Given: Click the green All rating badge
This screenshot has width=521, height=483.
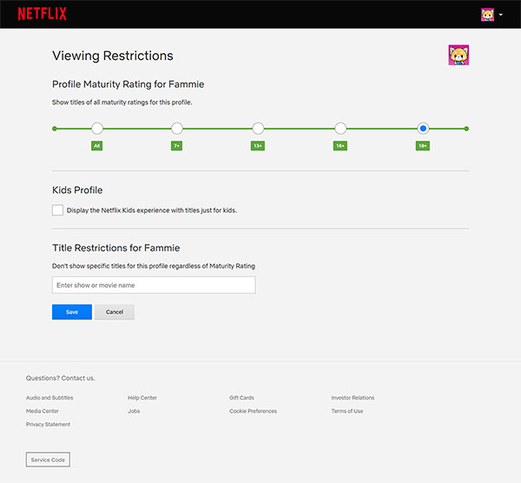Looking at the screenshot, I should (96, 146).
